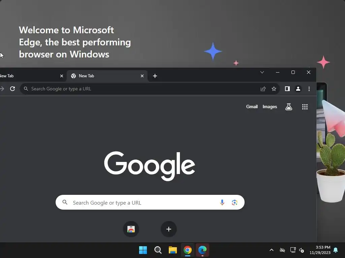Viewport: 345px width, 258px height.
Task: Expand the tab search dropdown
Action: pos(262,72)
